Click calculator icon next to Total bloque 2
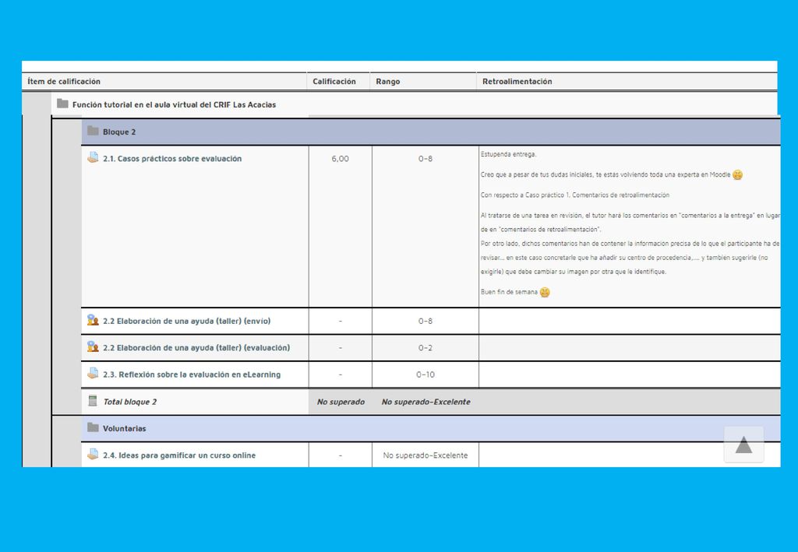798x552 pixels. click(x=93, y=400)
